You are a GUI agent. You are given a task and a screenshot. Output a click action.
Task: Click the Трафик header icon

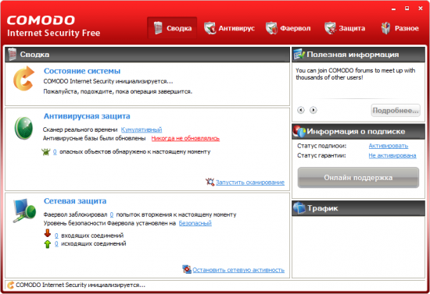point(299,208)
